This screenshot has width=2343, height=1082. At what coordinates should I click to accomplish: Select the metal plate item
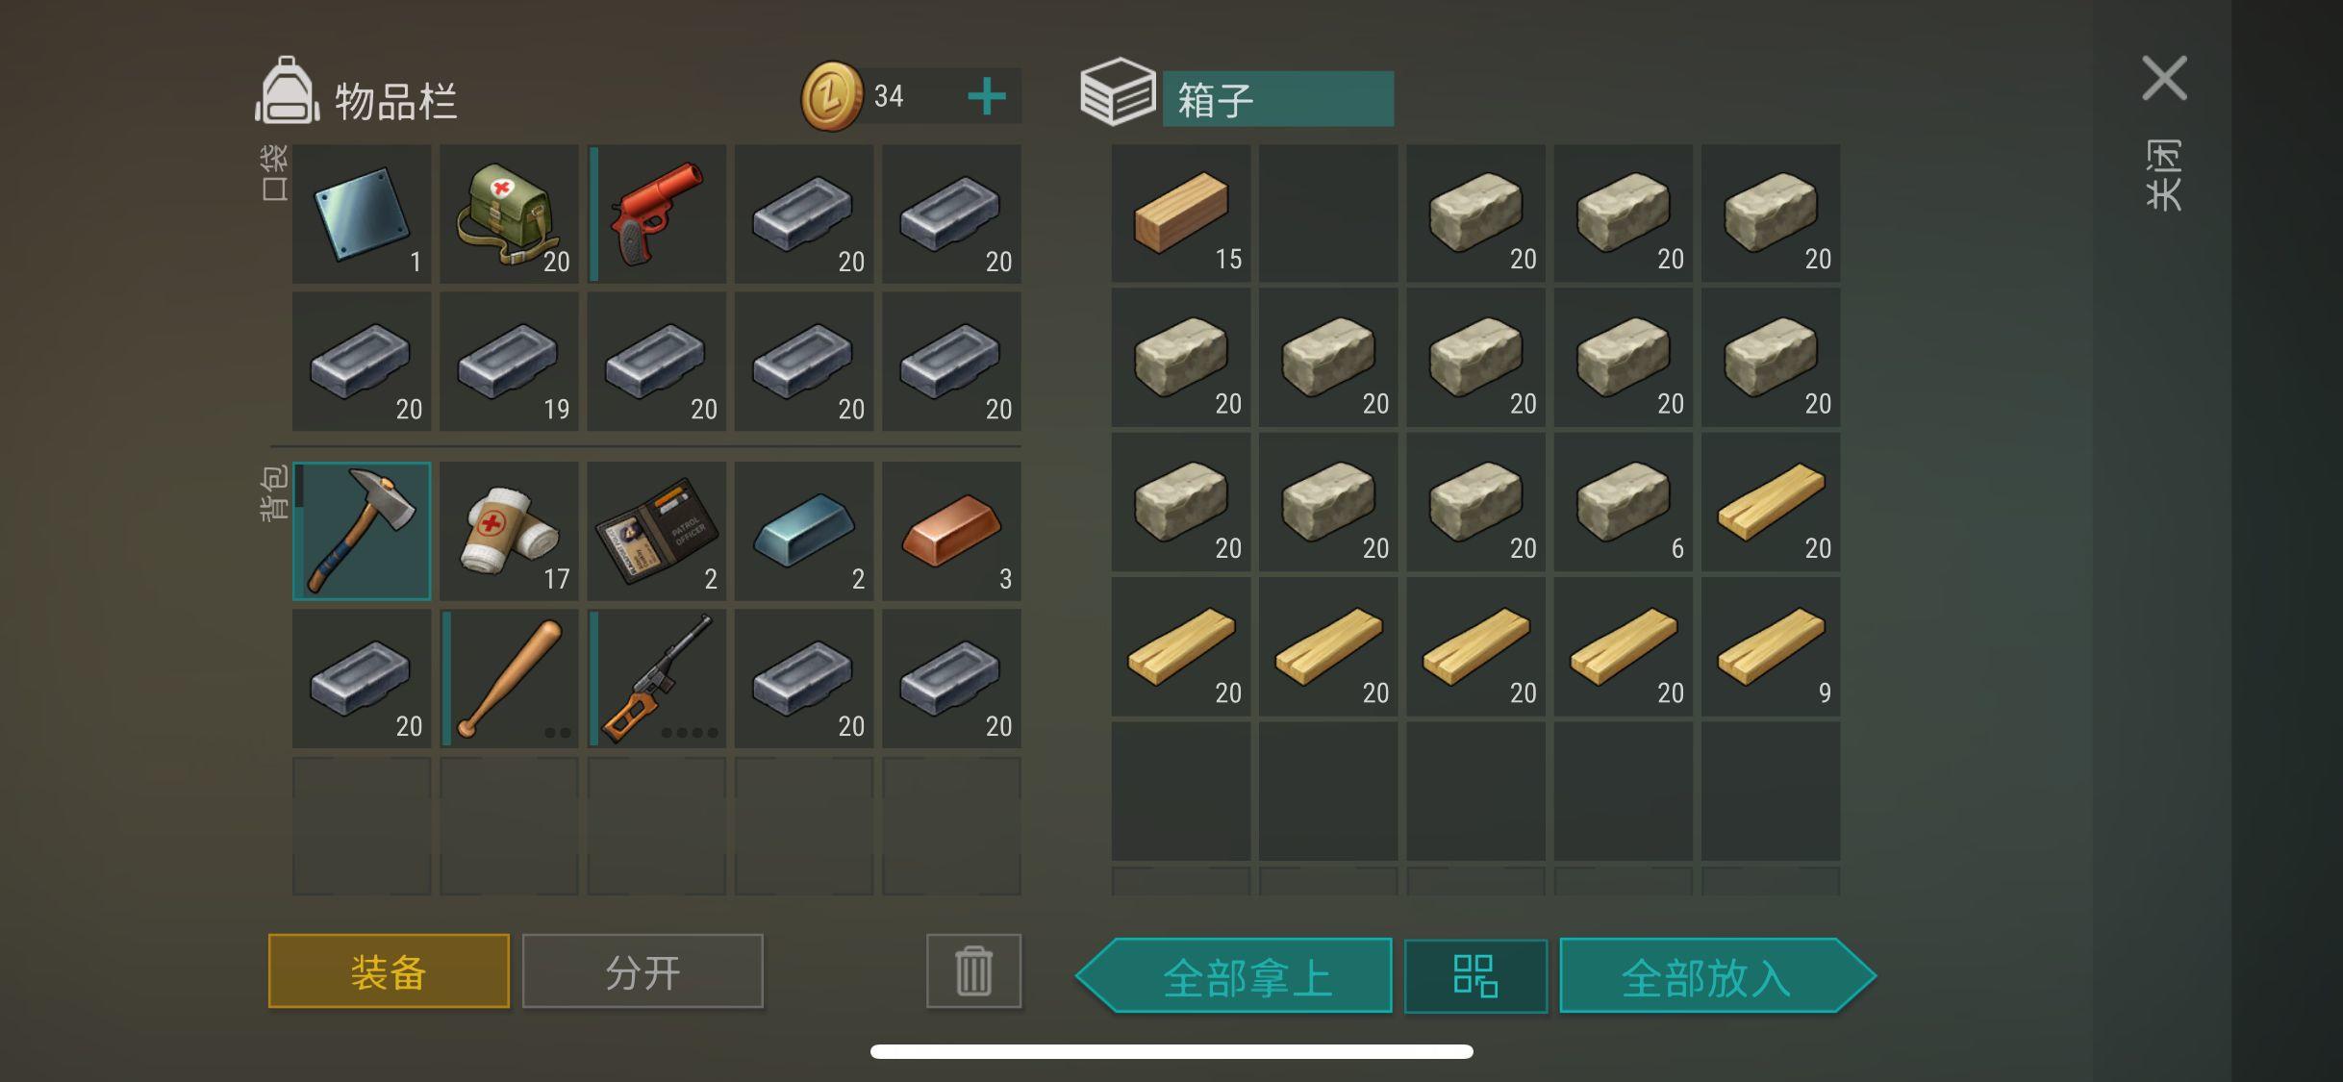(362, 214)
